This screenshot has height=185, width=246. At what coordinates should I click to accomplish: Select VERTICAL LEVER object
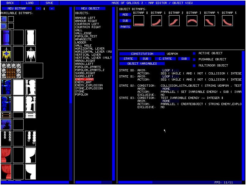pos(88,55)
